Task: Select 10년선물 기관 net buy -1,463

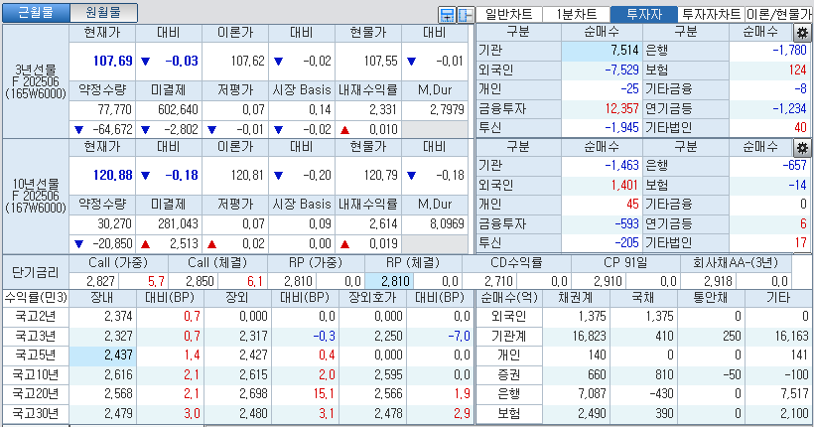Action: 621,165
